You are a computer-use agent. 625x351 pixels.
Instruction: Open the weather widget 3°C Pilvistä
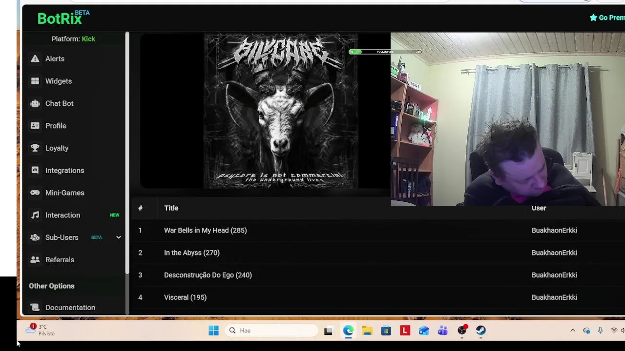tap(41, 330)
